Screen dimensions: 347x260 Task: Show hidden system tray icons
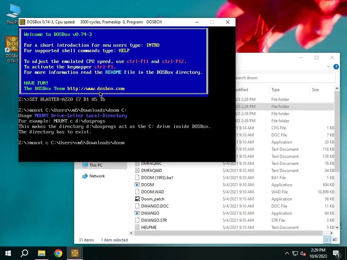coord(287,253)
